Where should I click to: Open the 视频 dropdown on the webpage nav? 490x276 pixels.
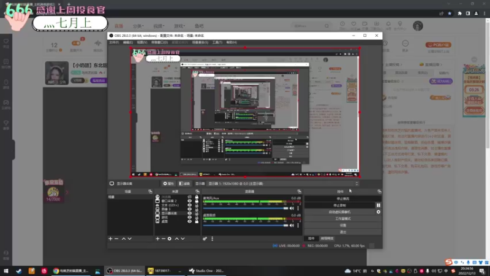click(159, 26)
